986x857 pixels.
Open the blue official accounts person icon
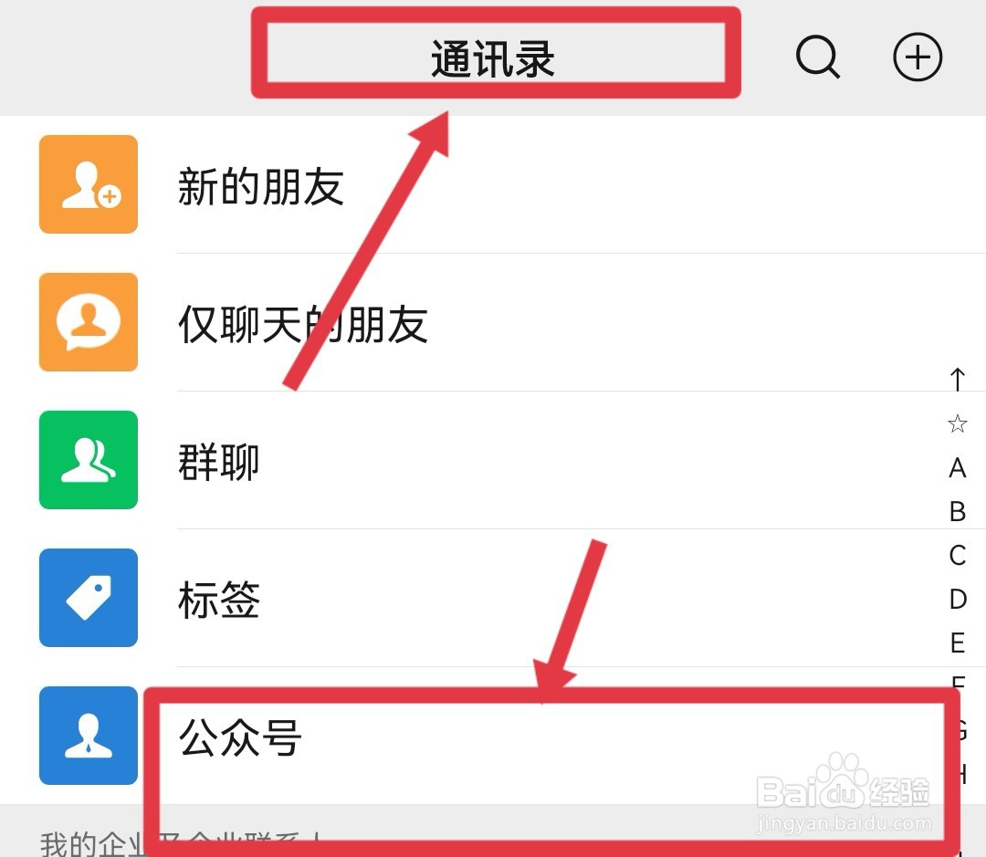pyautogui.click(x=88, y=735)
